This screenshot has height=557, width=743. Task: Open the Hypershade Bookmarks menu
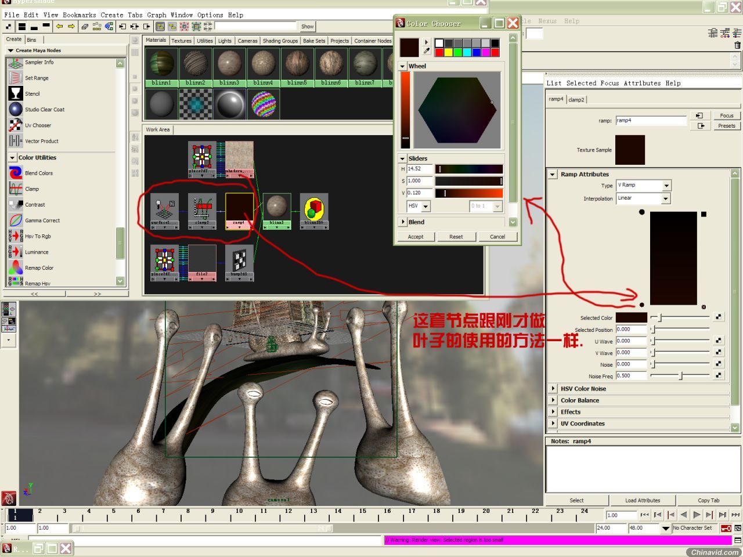coord(80,15)
